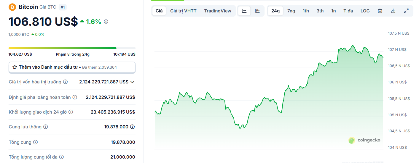Click the Giá BTC label
Image resolution: width=419 pixels, height=163 pixels.
coord(48,7)
